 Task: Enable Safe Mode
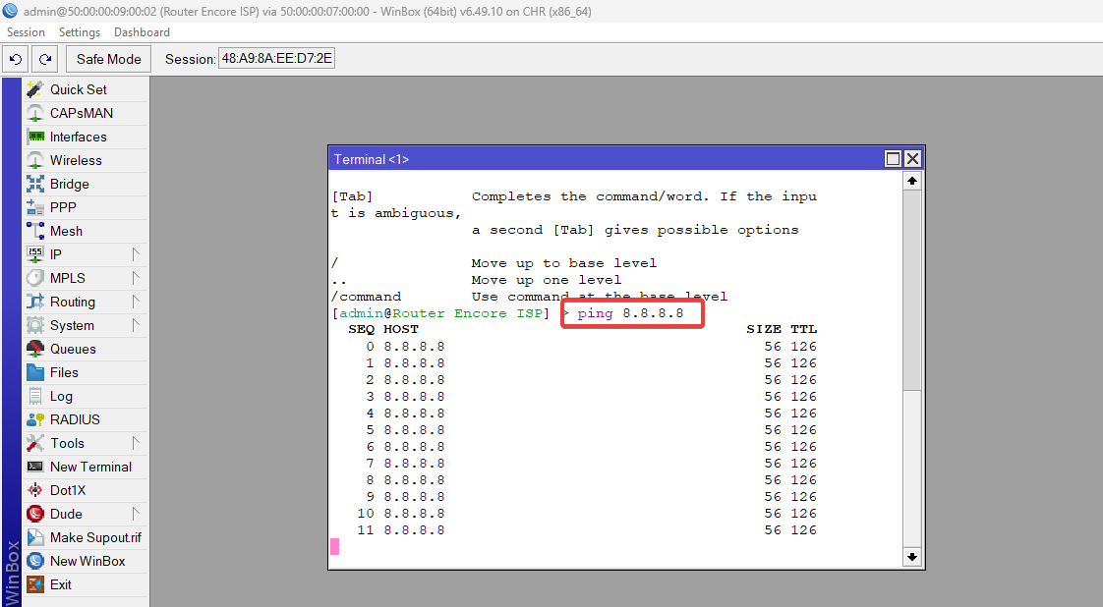[x=107, y=59]
